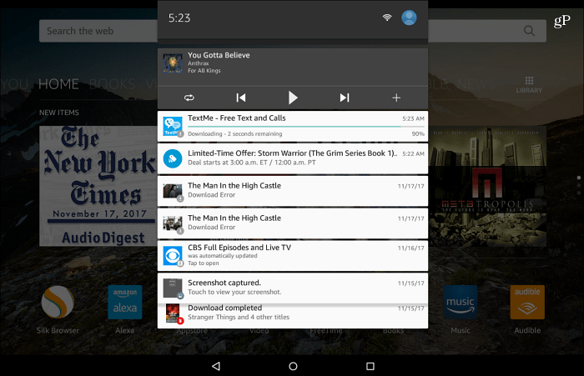Screen dimensions: 584x376
Task: Click the You Gotta Believe song title
Action: click(x=219, y=55)
